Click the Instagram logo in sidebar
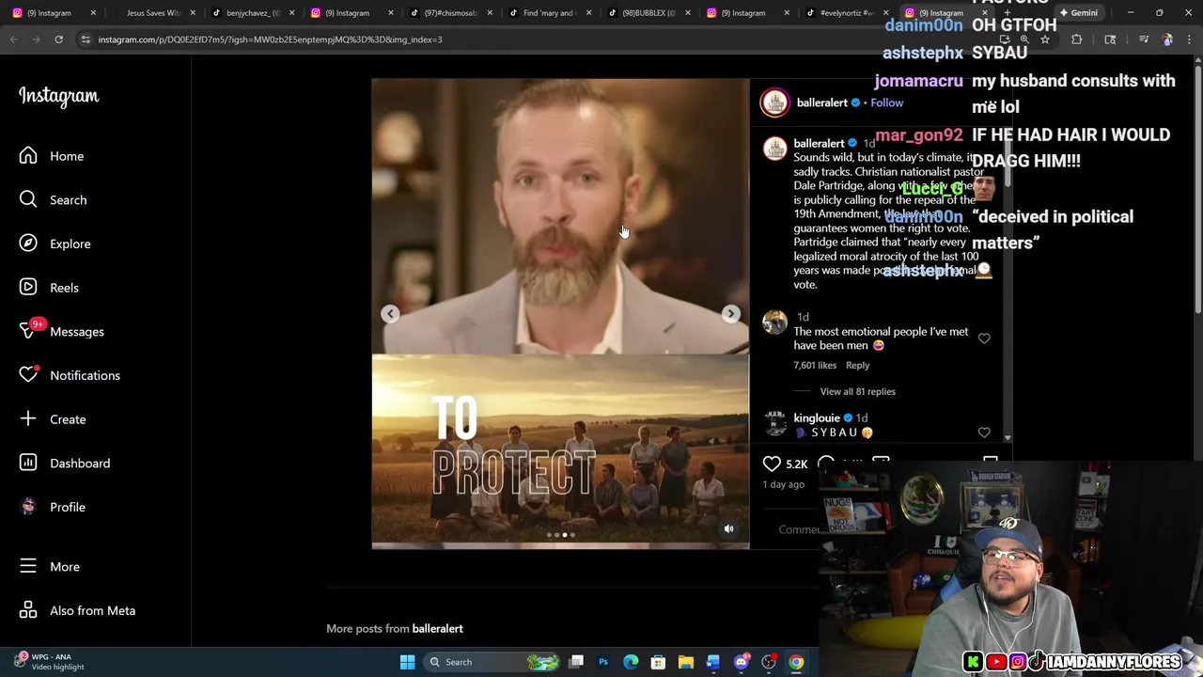This screenshot has height=677, width=1203. tap(58, 96)
